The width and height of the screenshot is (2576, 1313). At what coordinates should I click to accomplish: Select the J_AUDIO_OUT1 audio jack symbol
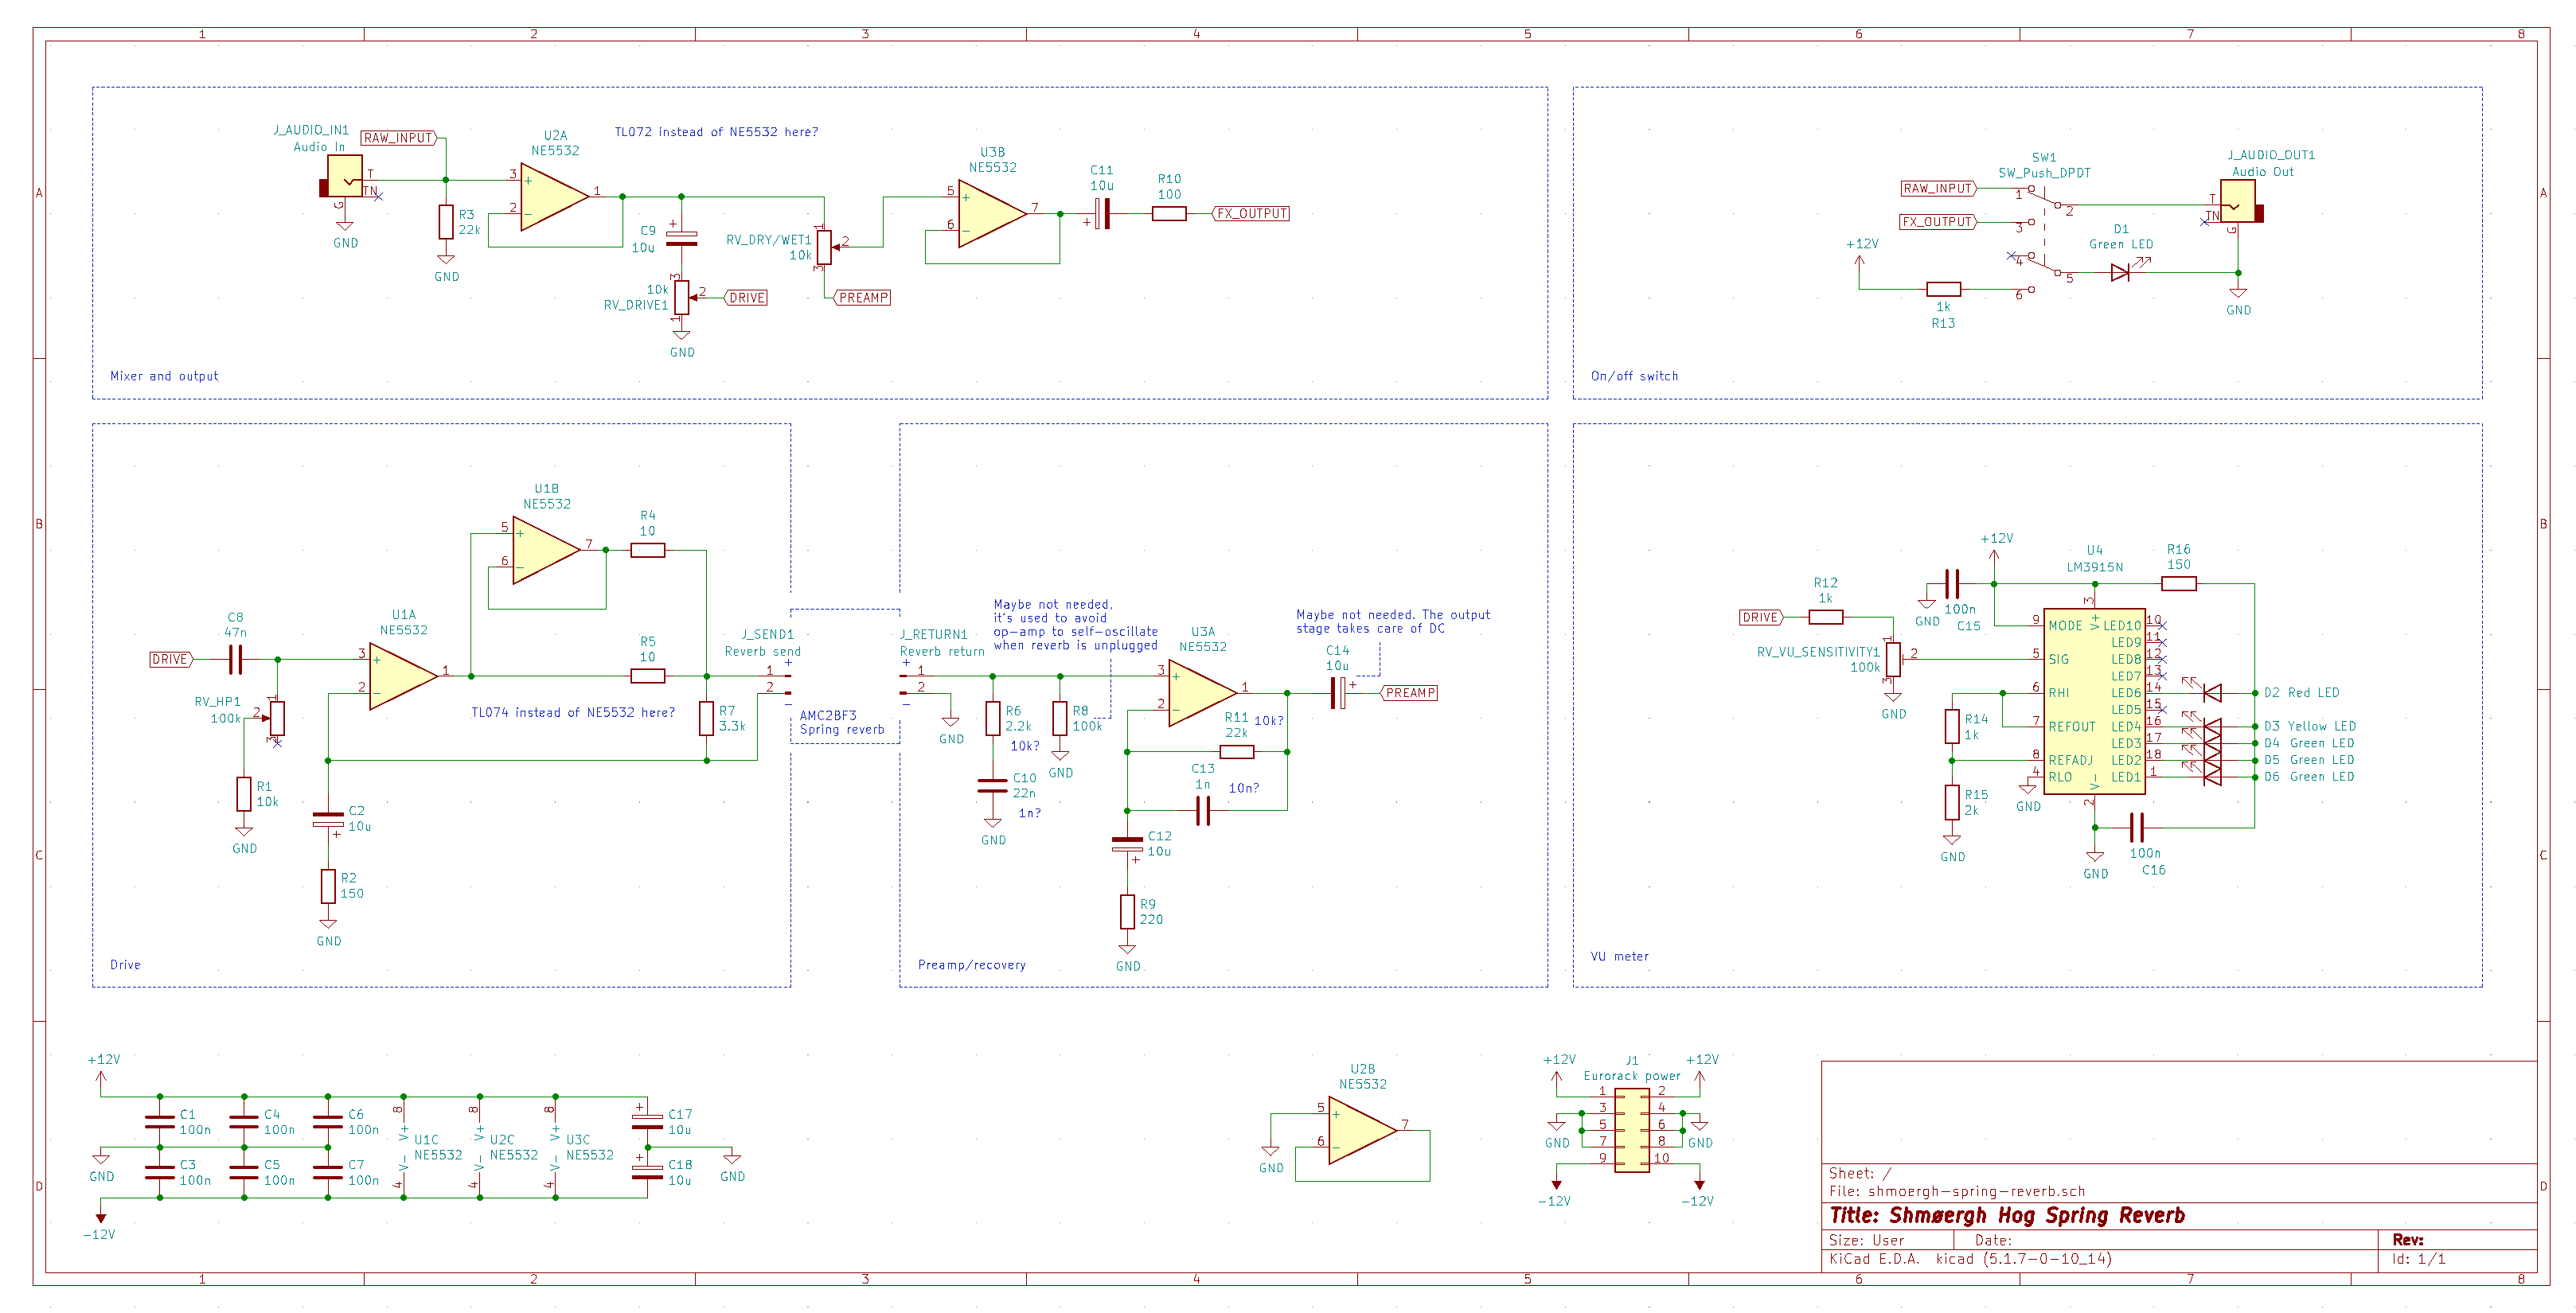[x=2240, y=201]
